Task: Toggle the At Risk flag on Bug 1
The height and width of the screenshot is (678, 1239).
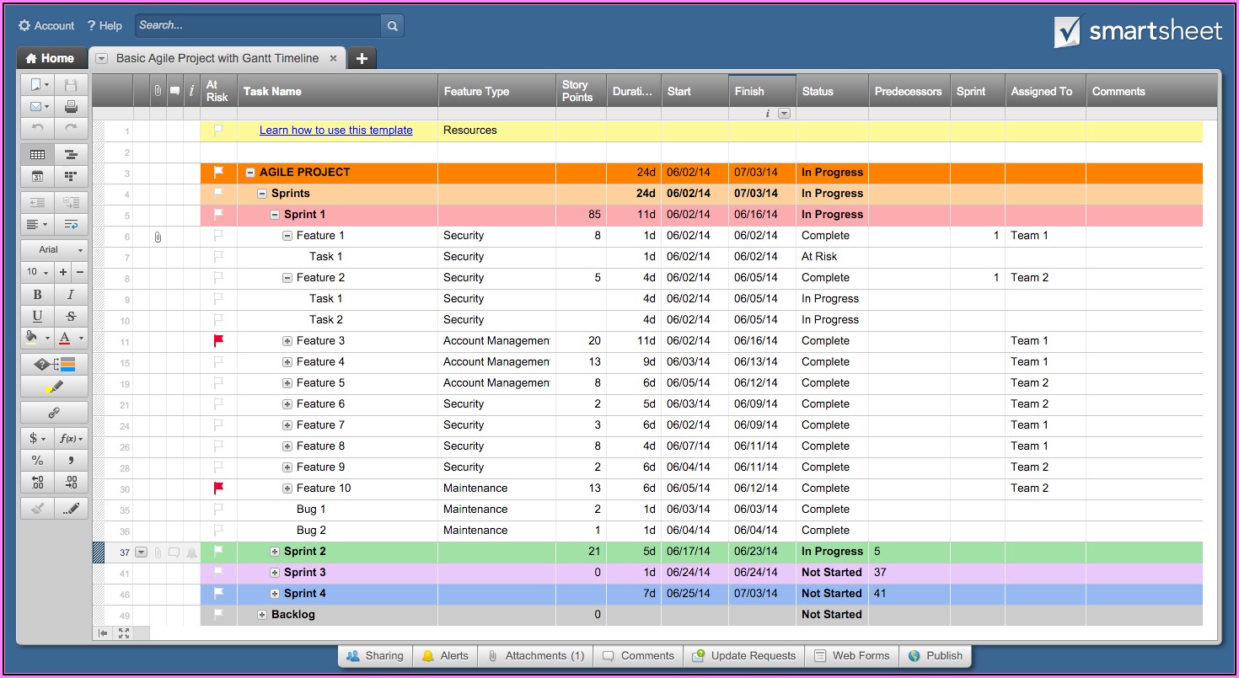Action: (x=218, y=510)
